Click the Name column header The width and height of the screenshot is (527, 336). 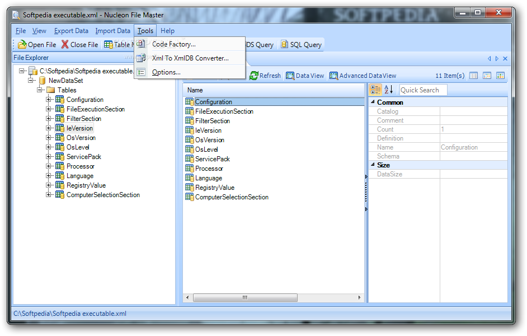[273, 90]
